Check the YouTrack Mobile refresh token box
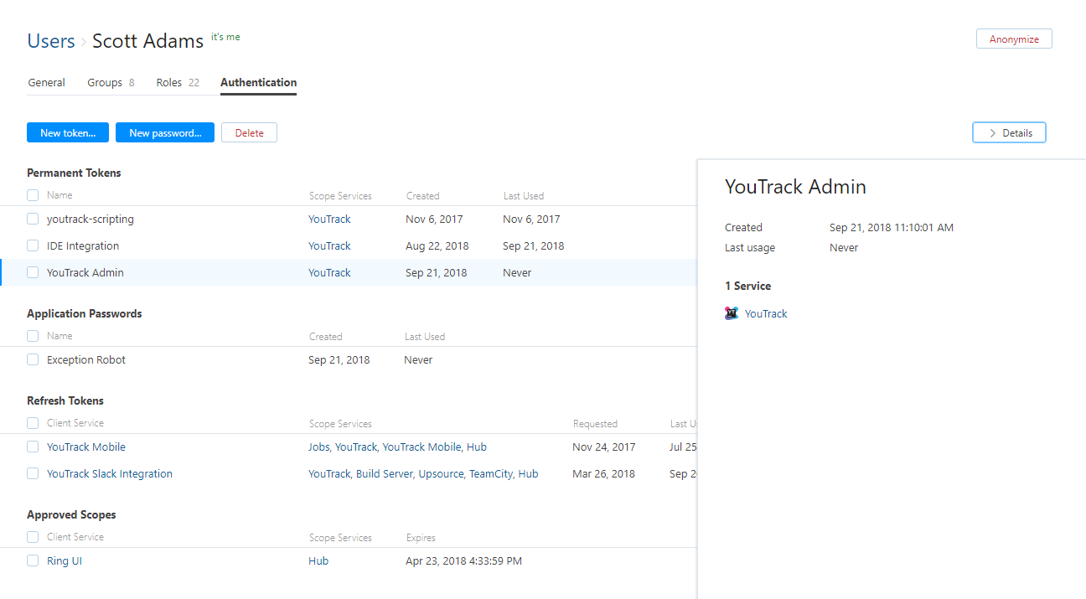The image size is (1086, 599). pos(33,447)
